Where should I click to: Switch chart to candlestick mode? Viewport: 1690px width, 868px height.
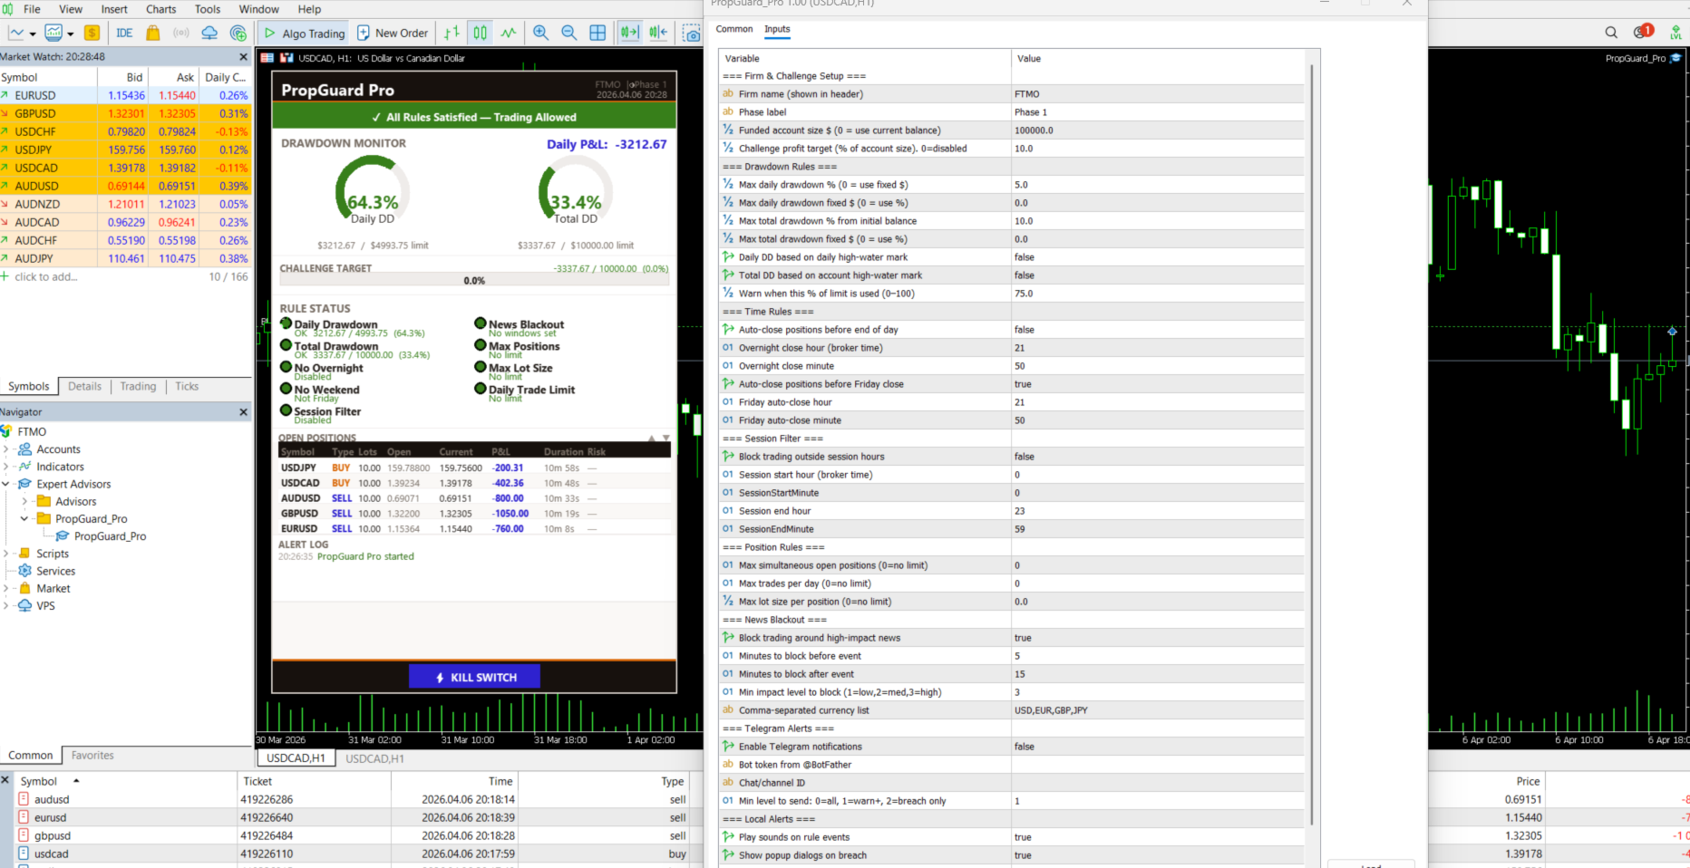coord(481,33)
